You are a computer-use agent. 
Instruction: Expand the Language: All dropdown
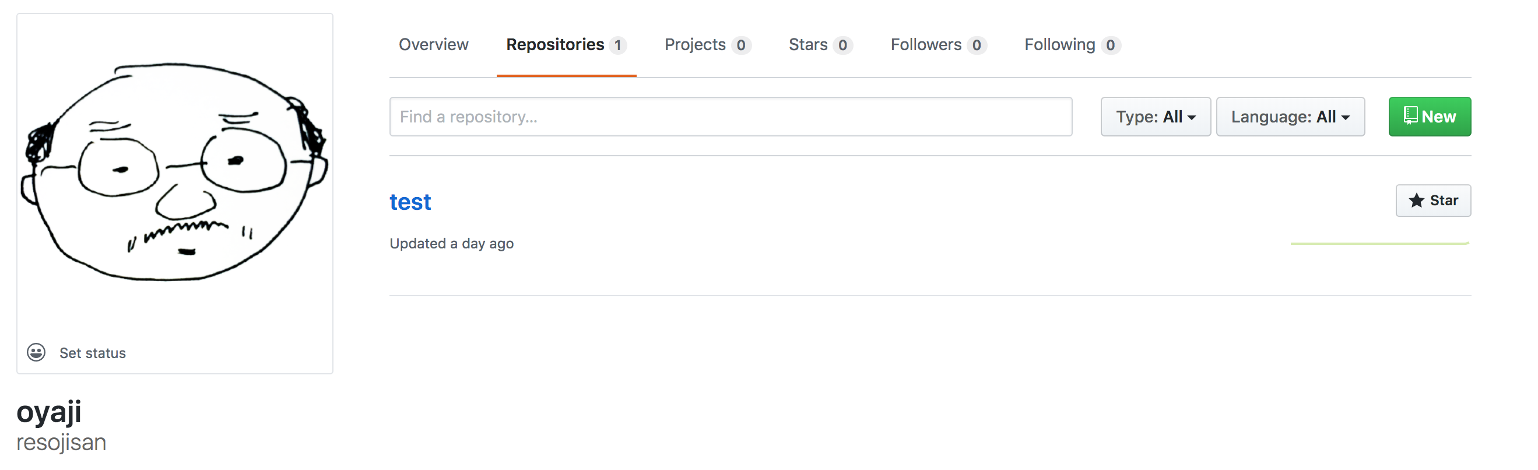pyautogui.click(x=1290, y=117)
